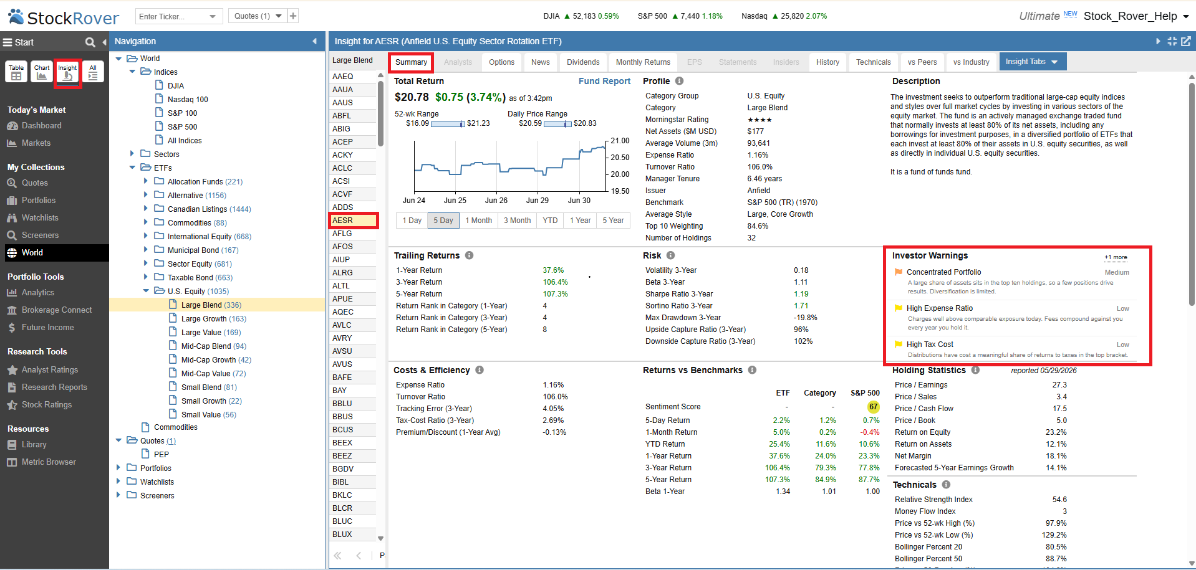Click the Daily Price Range bar
The width and height of the screenshot is (1196, 570).
(x=557, y=124)
